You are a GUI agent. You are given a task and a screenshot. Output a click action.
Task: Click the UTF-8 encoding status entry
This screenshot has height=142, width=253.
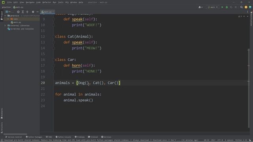coord(220,140)
